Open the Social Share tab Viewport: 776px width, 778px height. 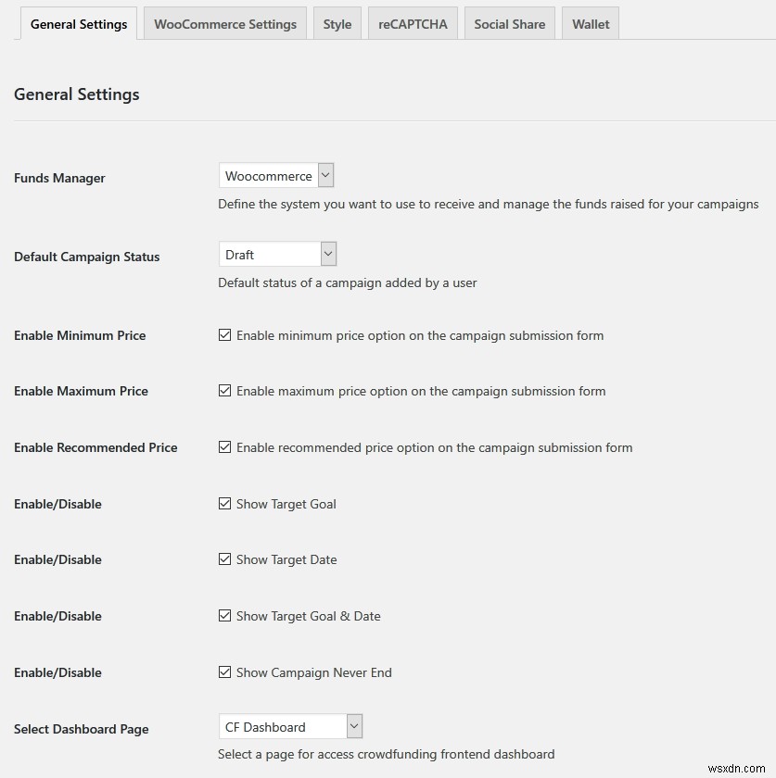click(x=510, y=24)
